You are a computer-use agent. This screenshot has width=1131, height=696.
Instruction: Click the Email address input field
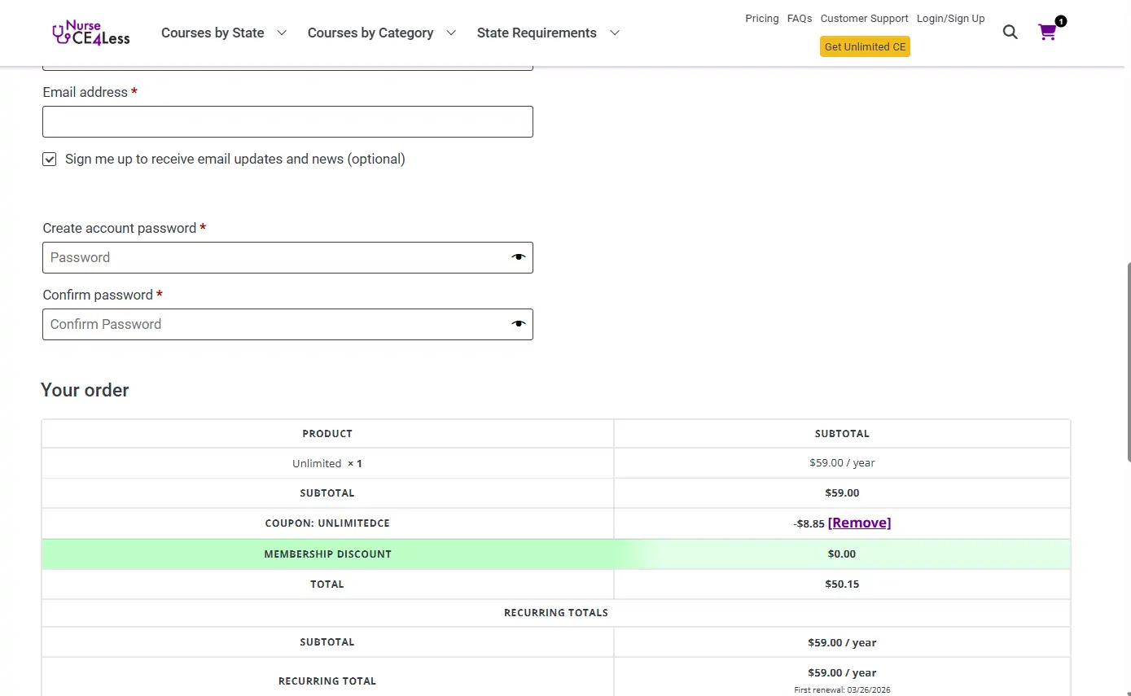tap(287, 122)
